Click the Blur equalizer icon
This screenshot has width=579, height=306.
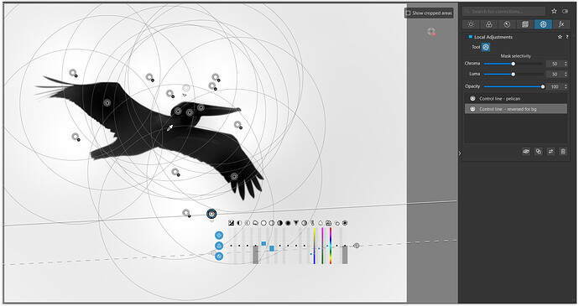345,223
